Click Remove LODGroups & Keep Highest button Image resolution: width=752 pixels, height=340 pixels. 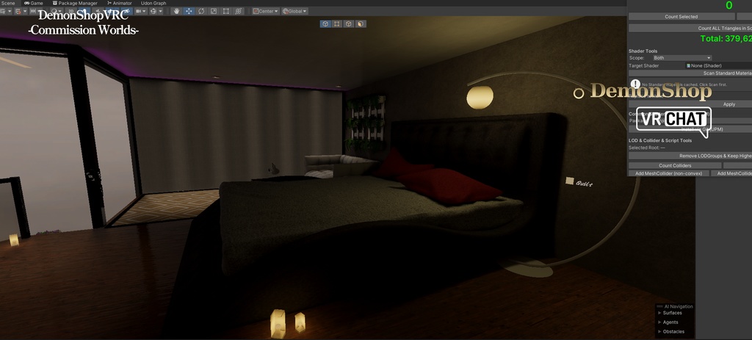(x=690, y=156)
